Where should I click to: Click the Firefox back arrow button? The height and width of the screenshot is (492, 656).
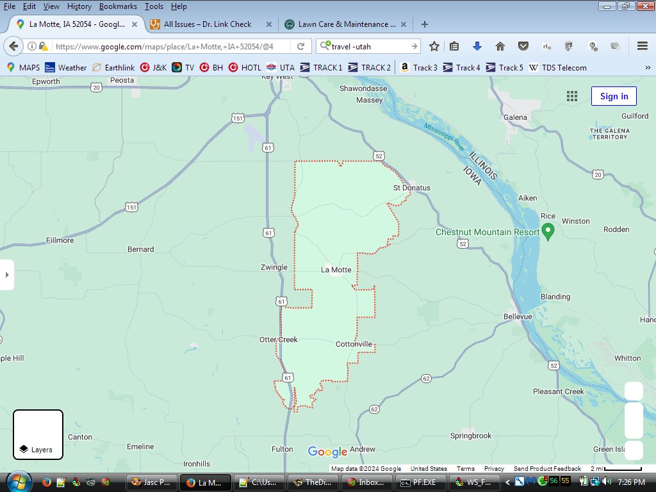(14, 46)
